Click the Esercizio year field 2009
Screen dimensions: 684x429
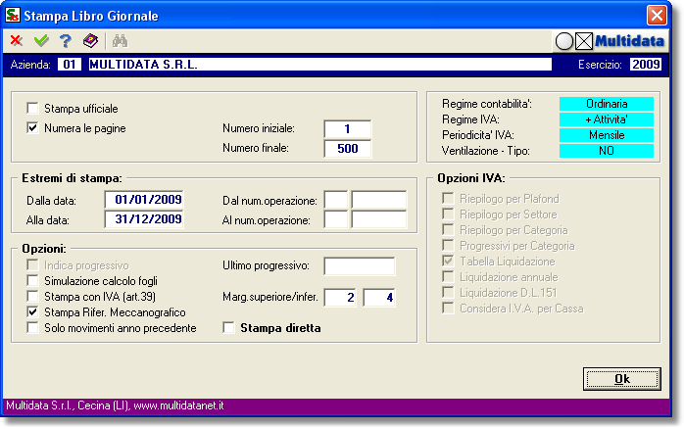(x=646, y=65)
